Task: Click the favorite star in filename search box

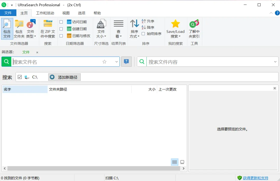Action: tap(104, 62)
